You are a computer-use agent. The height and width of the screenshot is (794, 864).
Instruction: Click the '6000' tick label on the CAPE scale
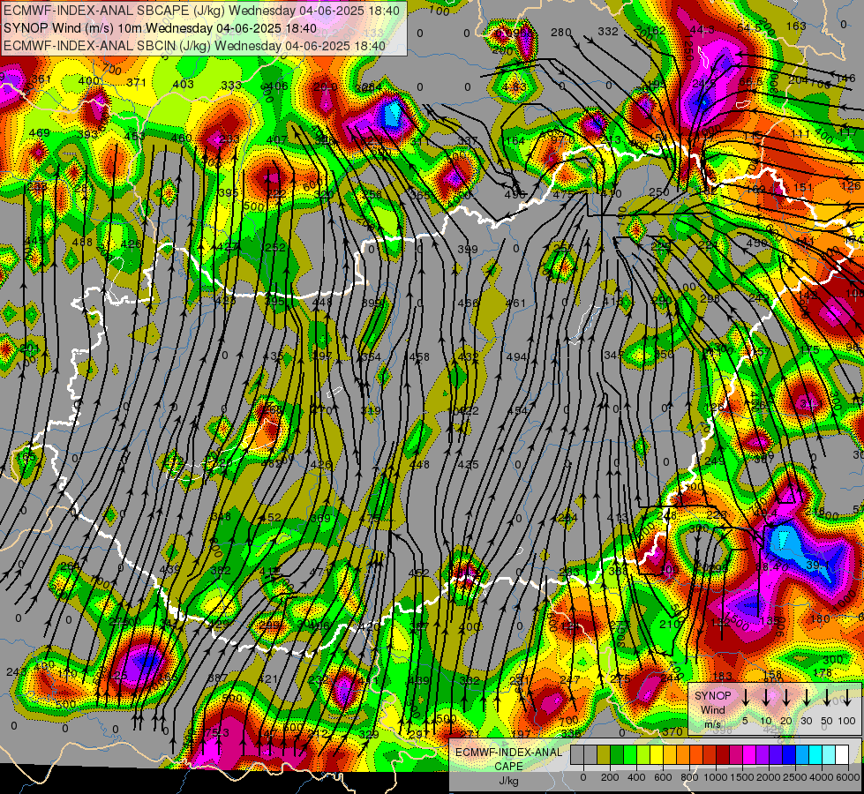[847, 777]
